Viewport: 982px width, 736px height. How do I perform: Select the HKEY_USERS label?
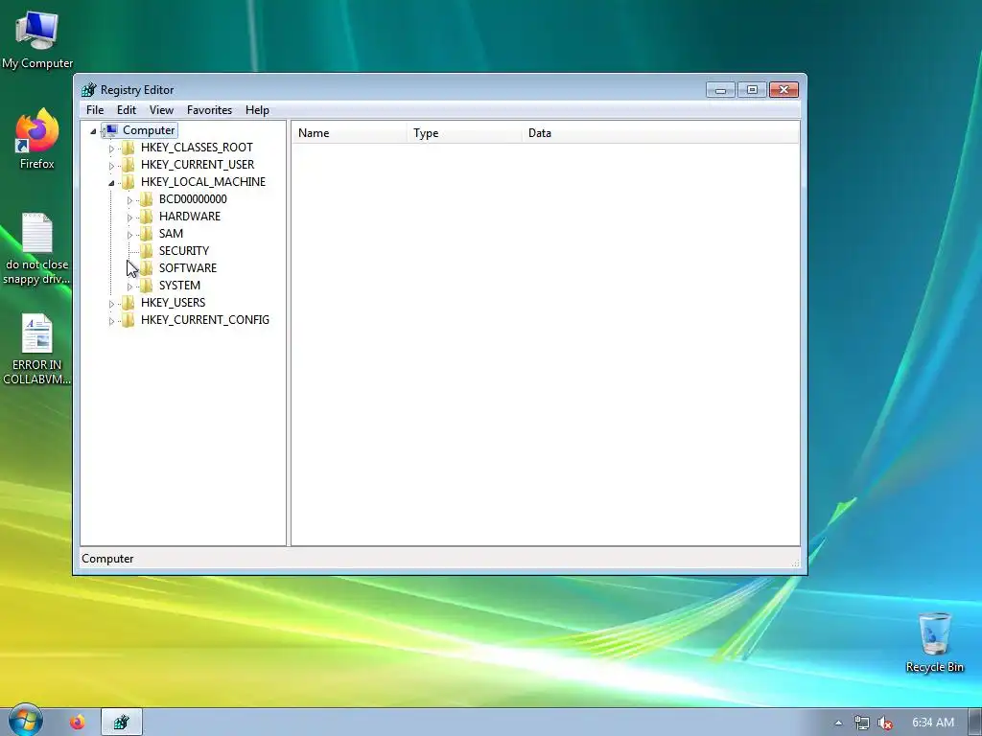(x=173, y=303)
